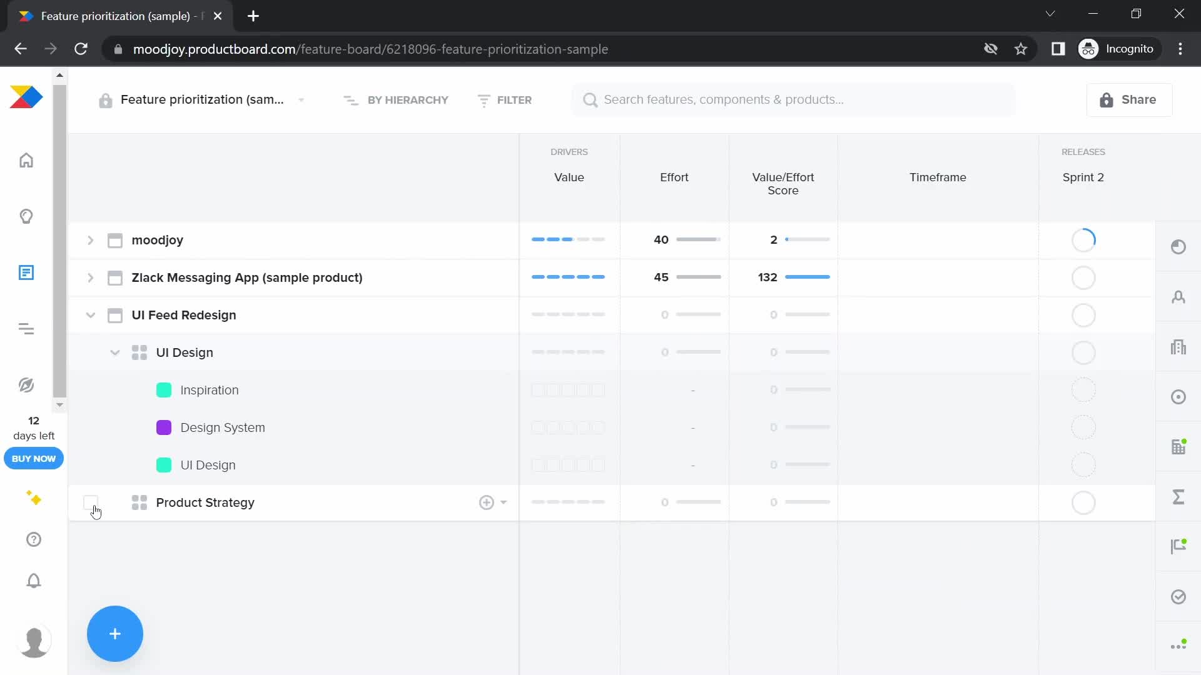Open the Feature prioritization board menu
1201x675 pixels.
(x=303, y=100)
